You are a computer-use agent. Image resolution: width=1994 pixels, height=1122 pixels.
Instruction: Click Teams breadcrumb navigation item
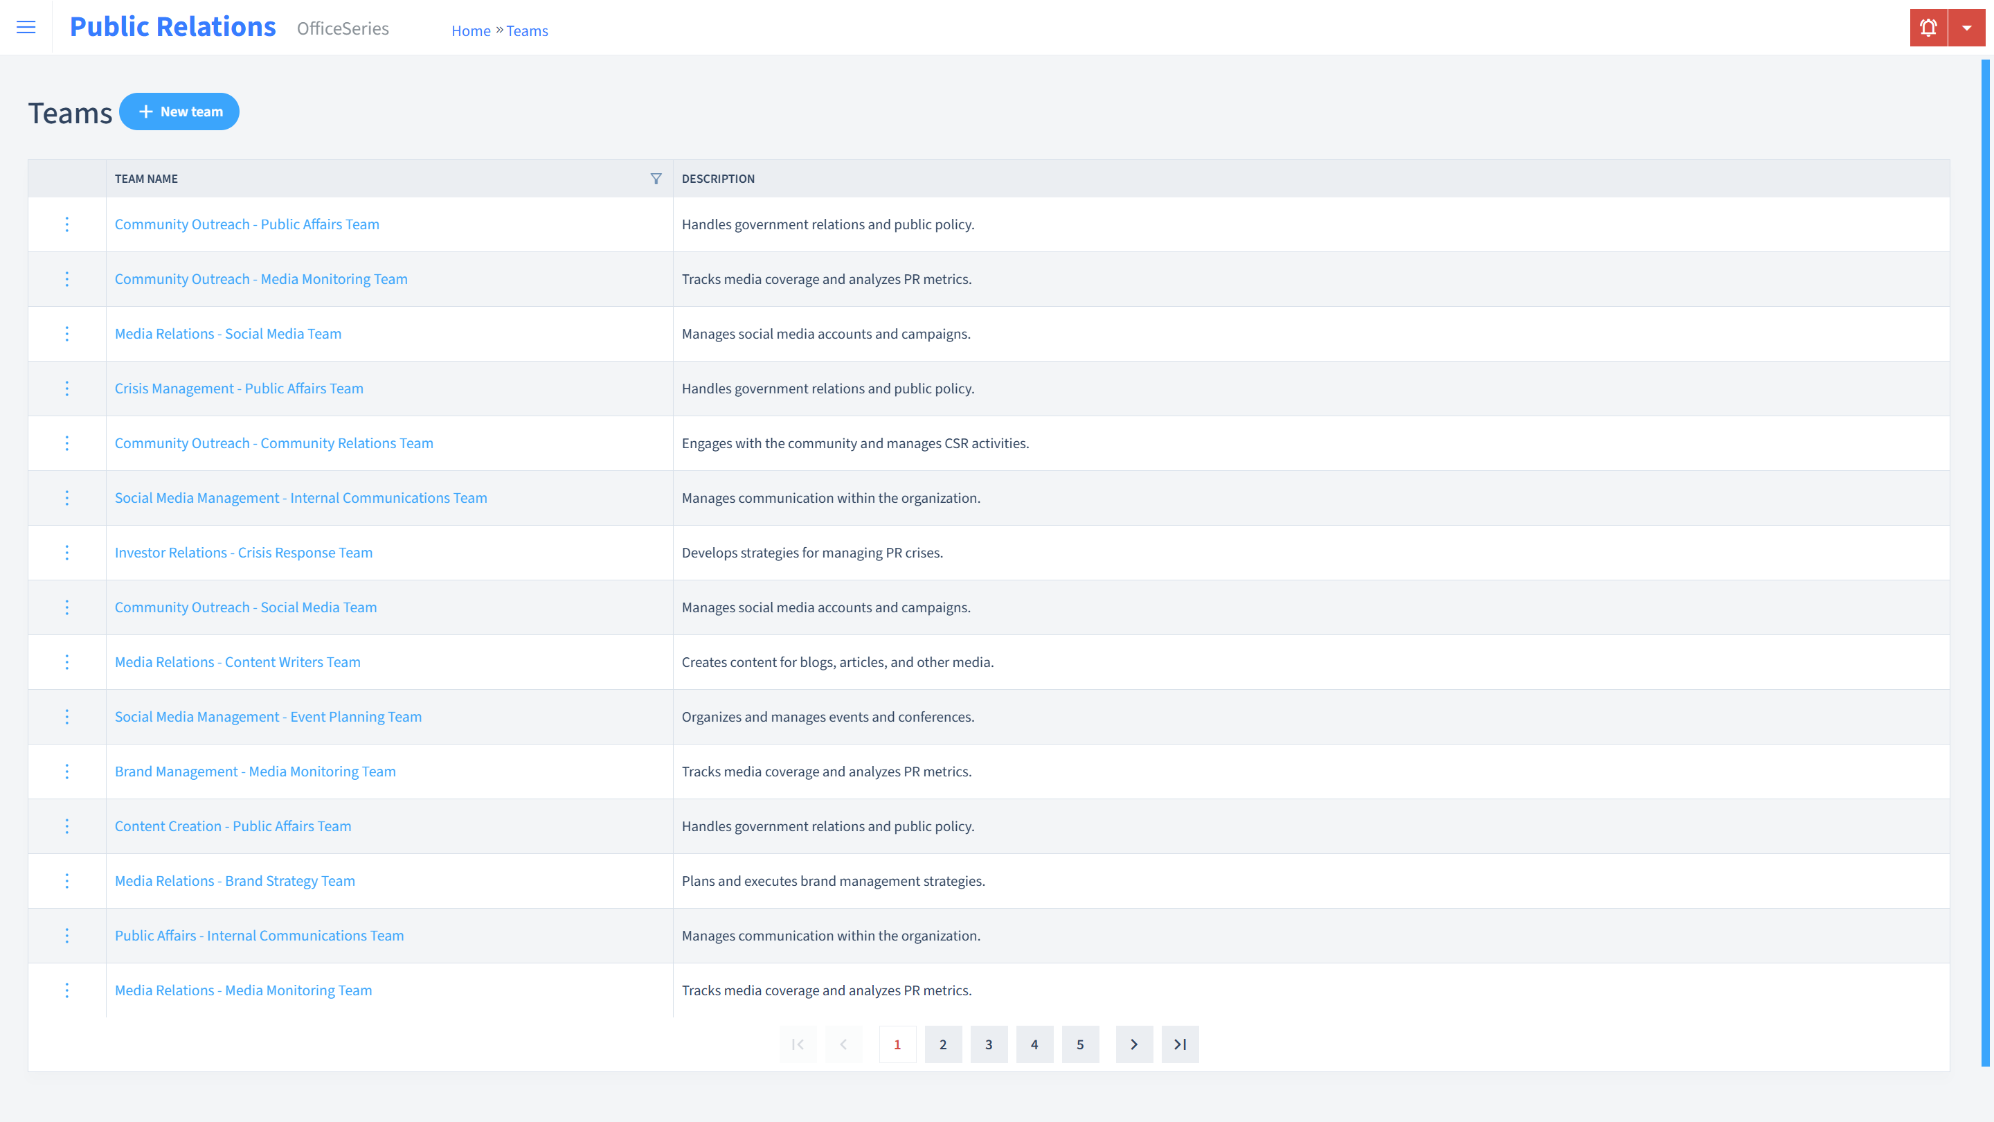tap(528, 30)
